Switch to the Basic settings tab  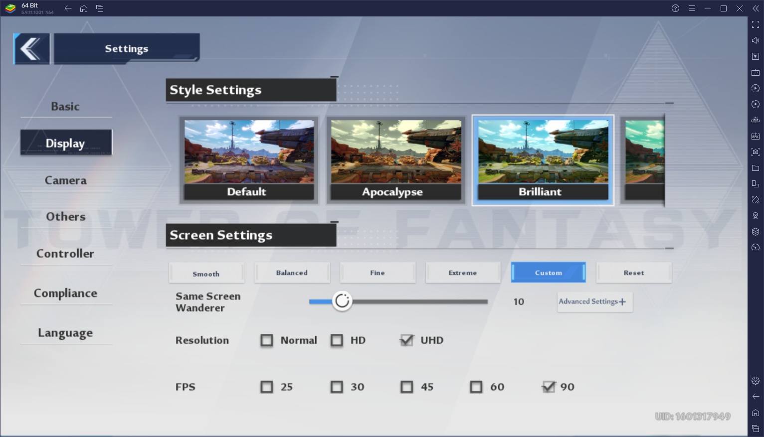65,107
